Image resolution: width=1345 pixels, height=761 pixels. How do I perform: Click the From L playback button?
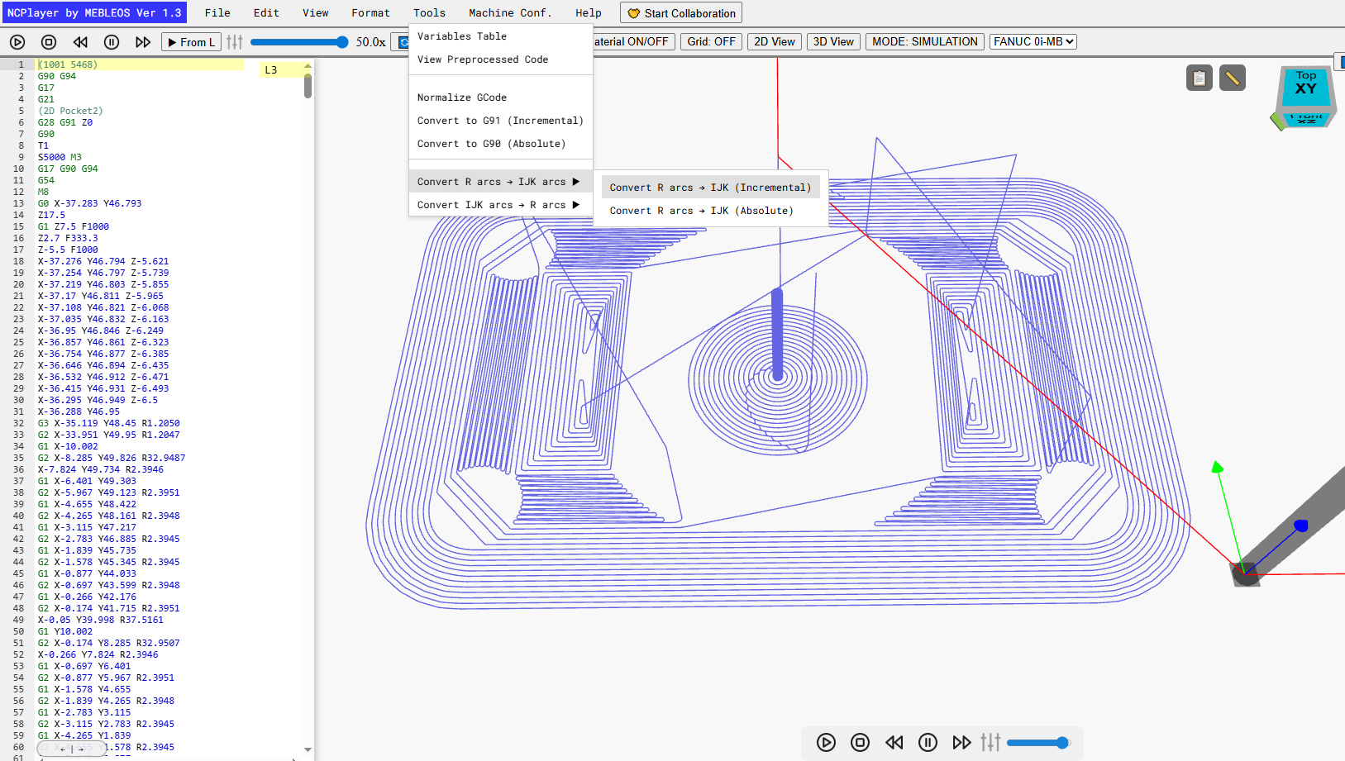(x=191, y=42)
